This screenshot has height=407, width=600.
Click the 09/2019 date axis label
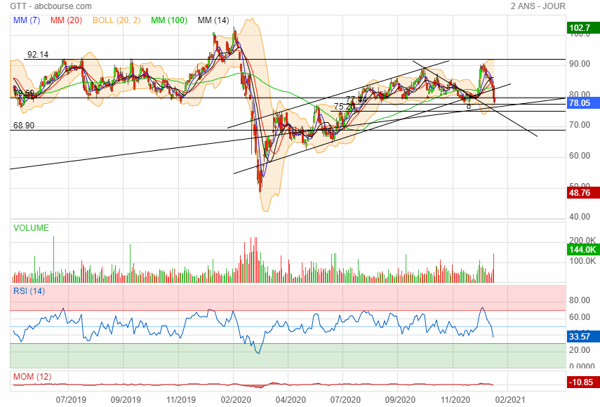126,400
